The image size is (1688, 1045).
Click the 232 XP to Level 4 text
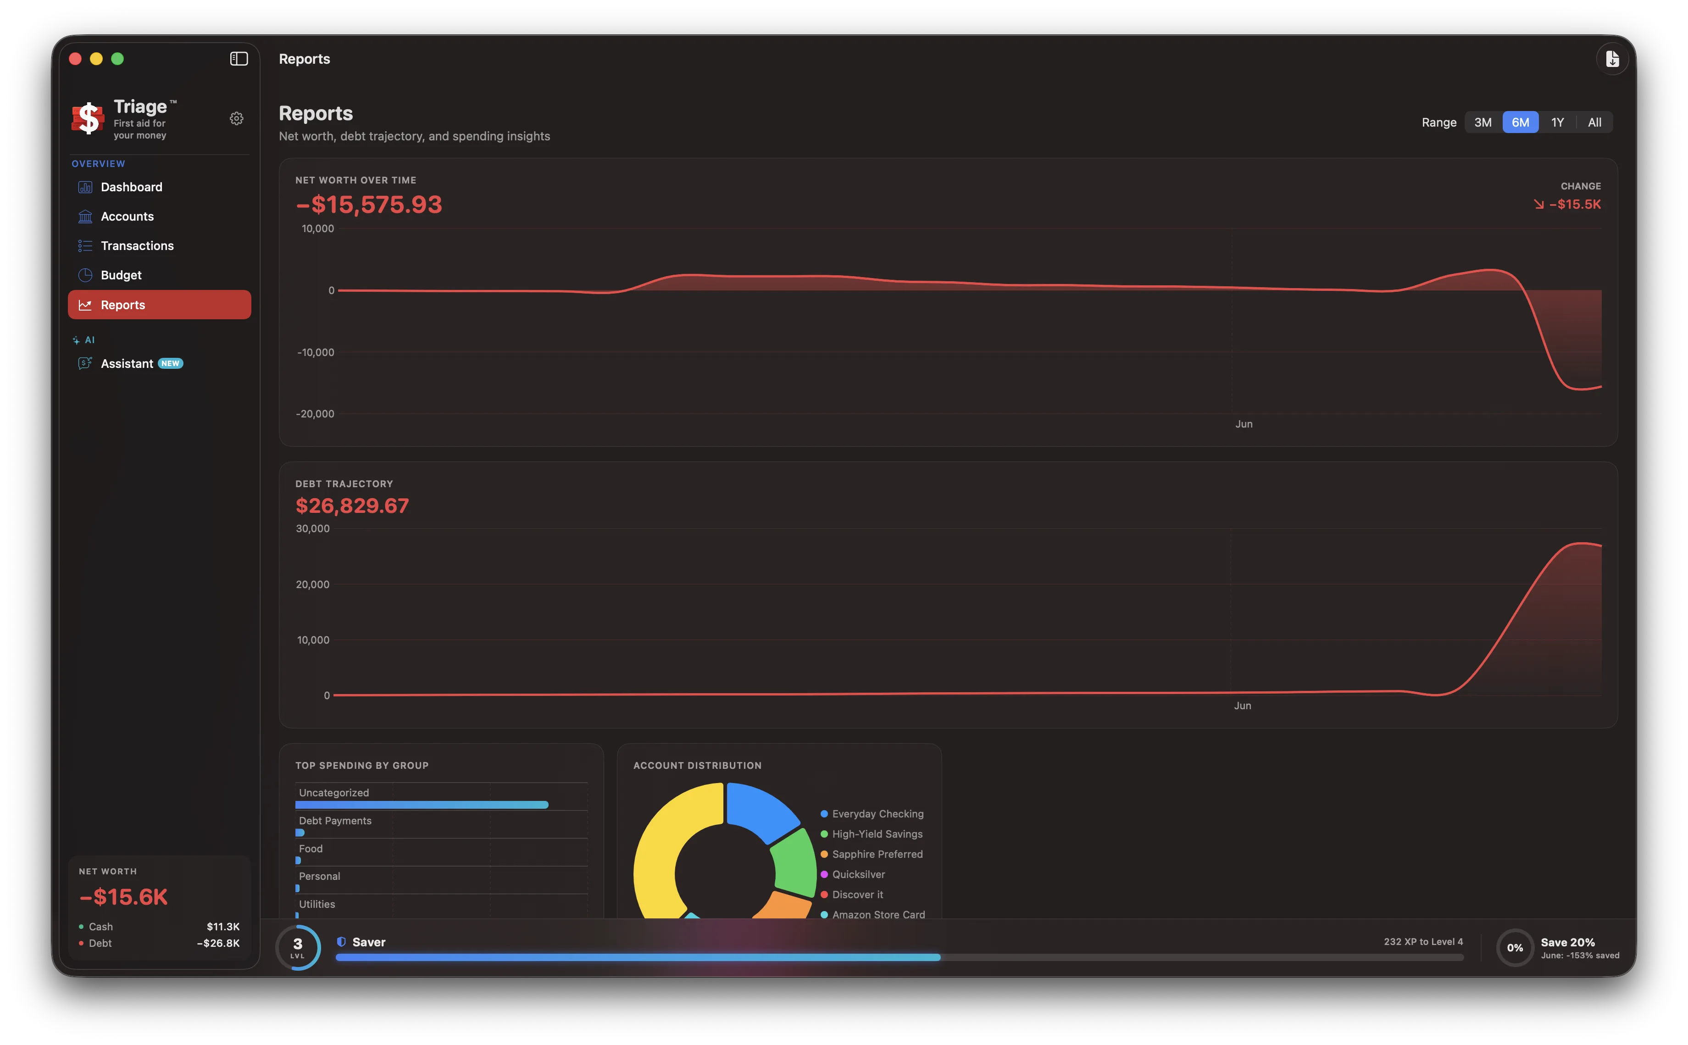click(1423, 941)
